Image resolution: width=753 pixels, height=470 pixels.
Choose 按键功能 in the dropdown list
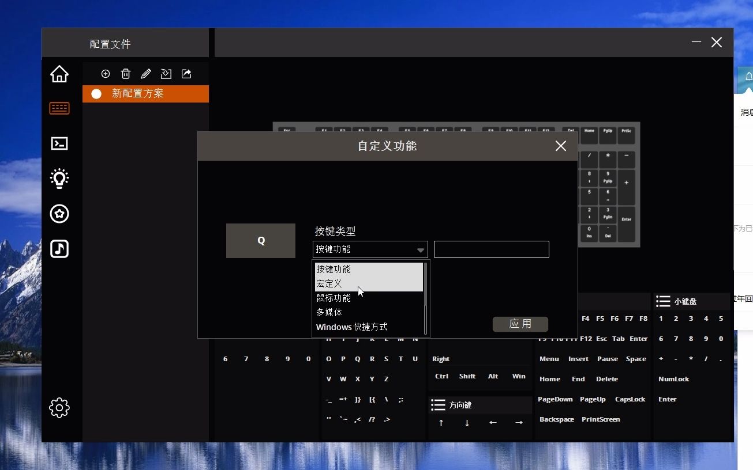(369, 269)
